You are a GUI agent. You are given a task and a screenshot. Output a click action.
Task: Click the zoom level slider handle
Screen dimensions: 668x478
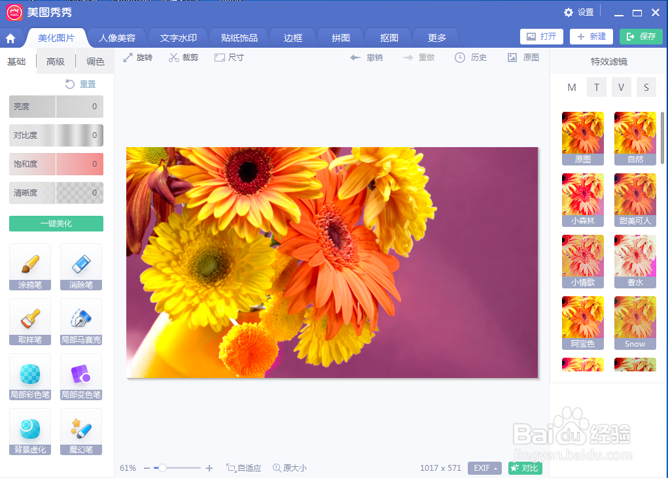tap(162, 468)
